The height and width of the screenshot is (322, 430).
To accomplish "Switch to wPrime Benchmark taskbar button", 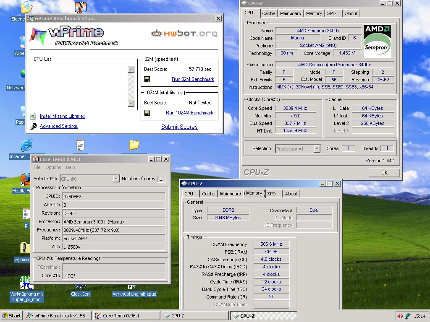I will coord(58,316).
